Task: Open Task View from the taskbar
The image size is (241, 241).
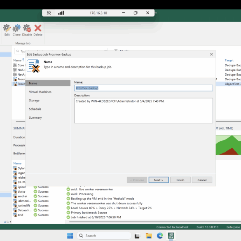Action: (x=137, y=236)
